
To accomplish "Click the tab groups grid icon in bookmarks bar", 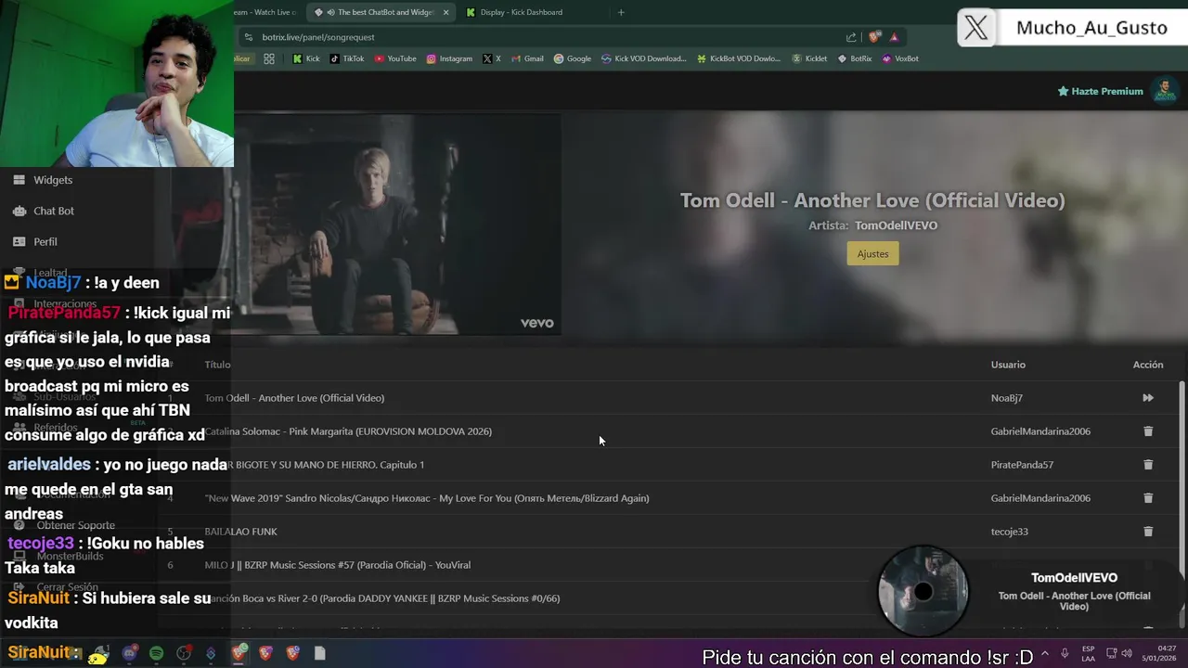I will point(269,58).
